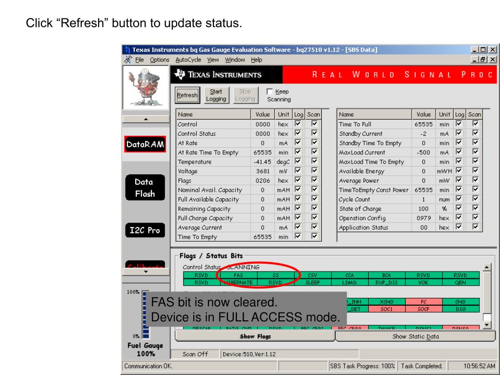Click the Name column header in left table
Image resolution: width=500 pixels, height=375 pixels.
[214, 114]
